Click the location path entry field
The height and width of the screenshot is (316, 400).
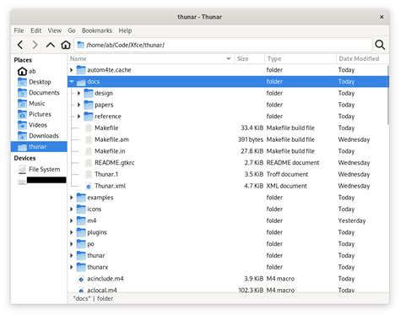[x=224, y=45]
